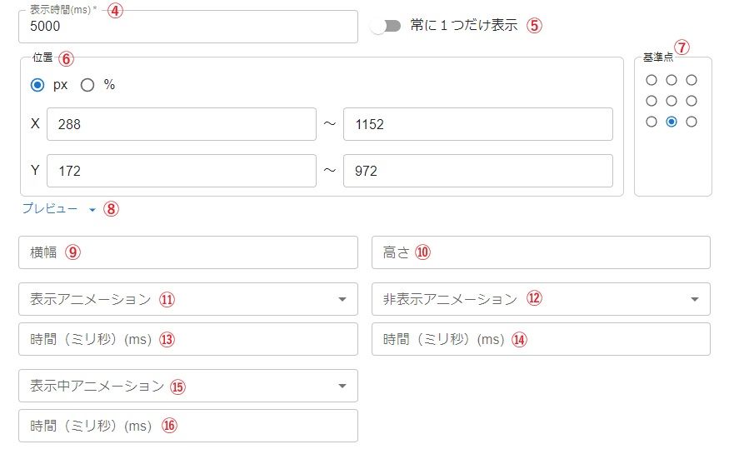The height and width of the screenshot is (459, 729).
Task: Open the 表示中アニメーション dropdown
Action: click(x=187, y=386)
